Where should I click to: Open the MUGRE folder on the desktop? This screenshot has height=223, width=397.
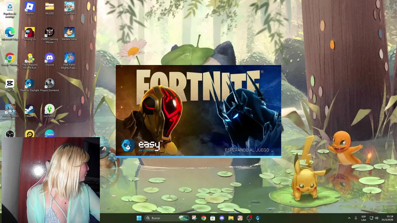click(50, 9)
